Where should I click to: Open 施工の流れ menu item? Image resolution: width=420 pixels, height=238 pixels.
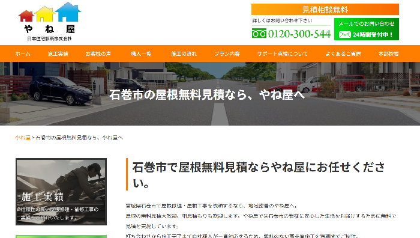pyautogui.click(x=184, y=53)
